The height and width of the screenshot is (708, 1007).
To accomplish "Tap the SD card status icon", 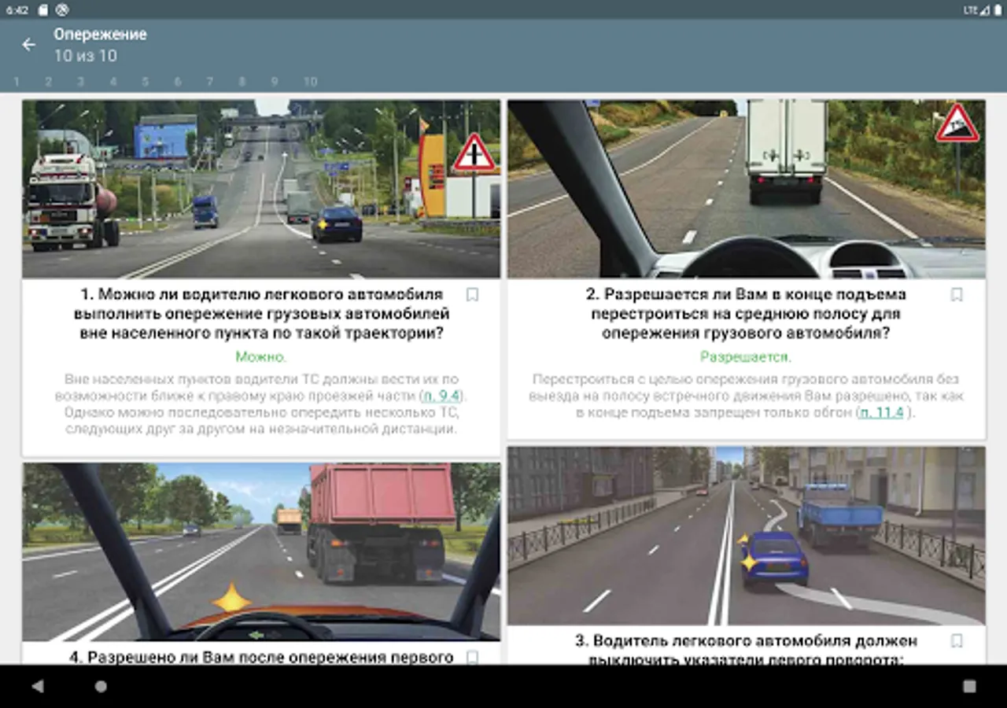I will [x=42, y=10].
